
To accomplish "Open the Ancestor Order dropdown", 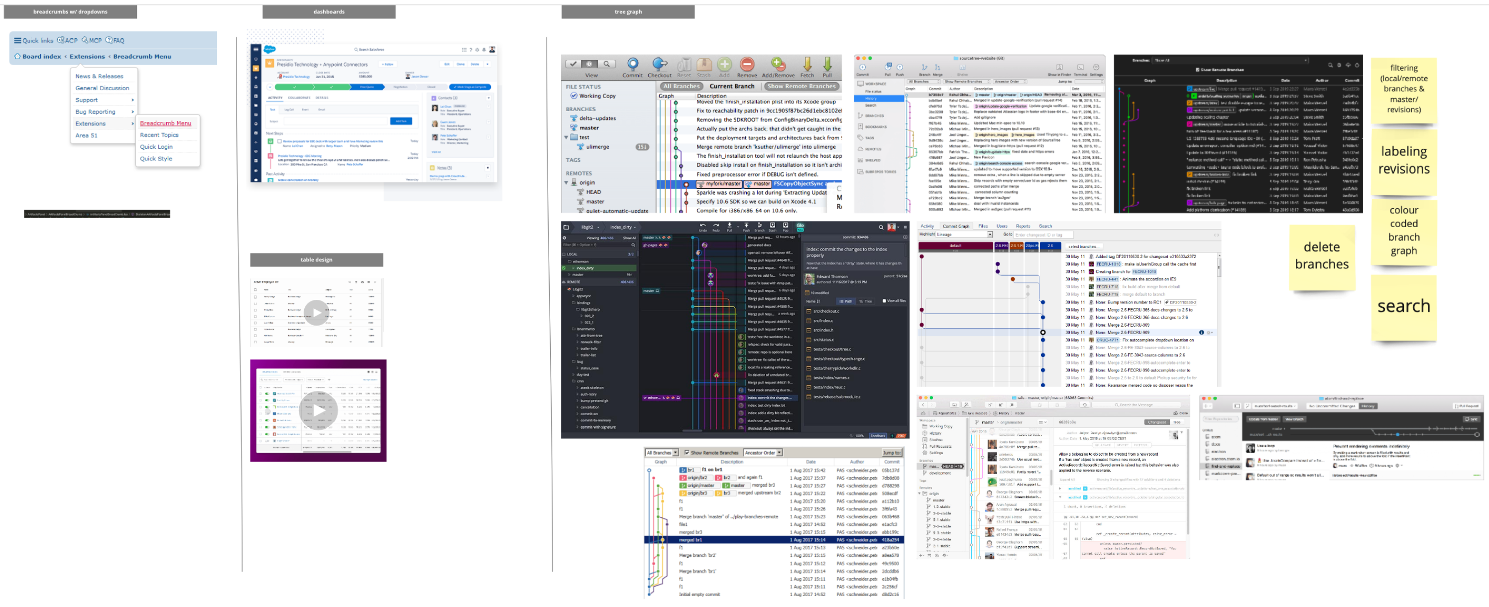I will [763, 453].
